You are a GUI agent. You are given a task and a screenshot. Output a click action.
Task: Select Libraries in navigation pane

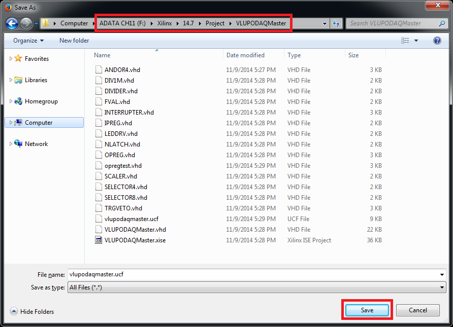click(36, 80)
